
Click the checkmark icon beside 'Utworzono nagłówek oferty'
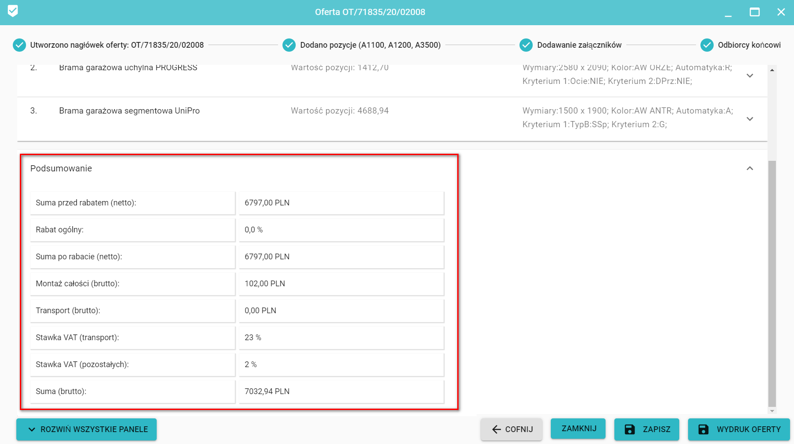tap(19, 45)
